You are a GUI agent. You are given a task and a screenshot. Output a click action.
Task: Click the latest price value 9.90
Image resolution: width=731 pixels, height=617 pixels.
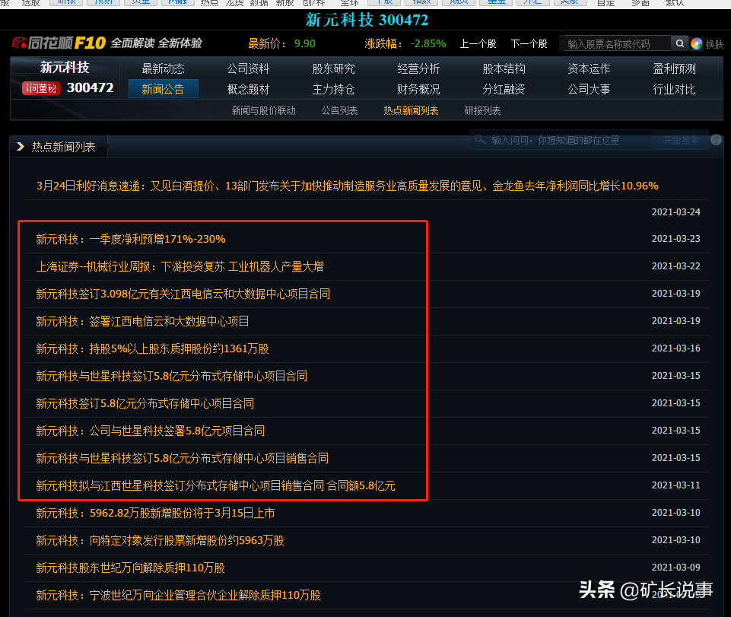click(305, 44)
